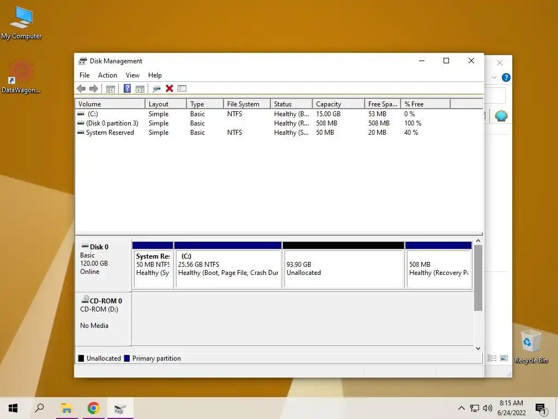This screenshot has width=558, height=419.
Task: Click the blue shell icon in background window
Action: tap(501, 116)
